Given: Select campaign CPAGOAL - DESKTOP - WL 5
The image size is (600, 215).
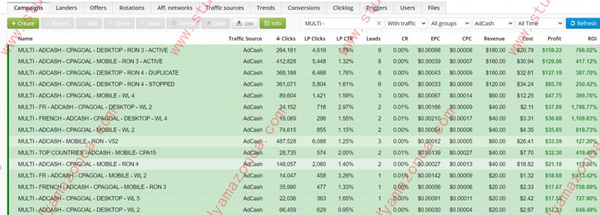Looking at the screenshot, I should [79, 198].
